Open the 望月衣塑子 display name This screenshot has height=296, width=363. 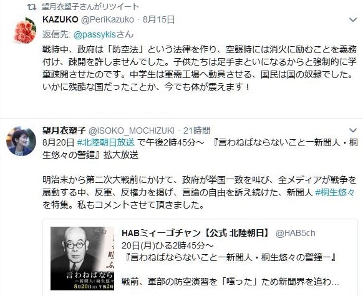64,131
